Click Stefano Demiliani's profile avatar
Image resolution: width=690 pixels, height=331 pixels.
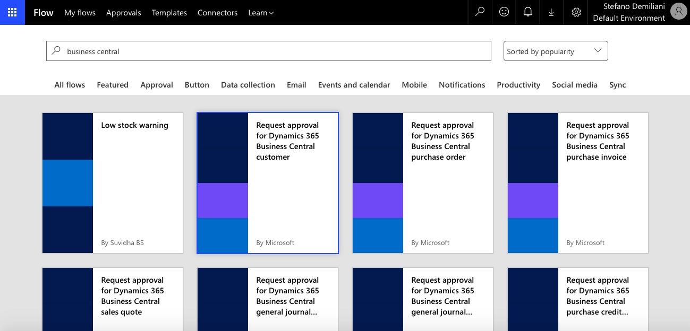(678, 11)
